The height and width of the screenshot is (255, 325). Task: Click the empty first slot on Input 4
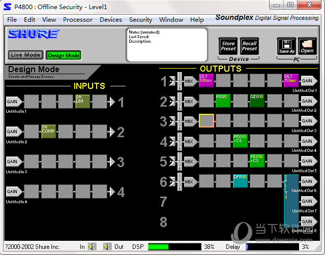click(x=32, y=192)
